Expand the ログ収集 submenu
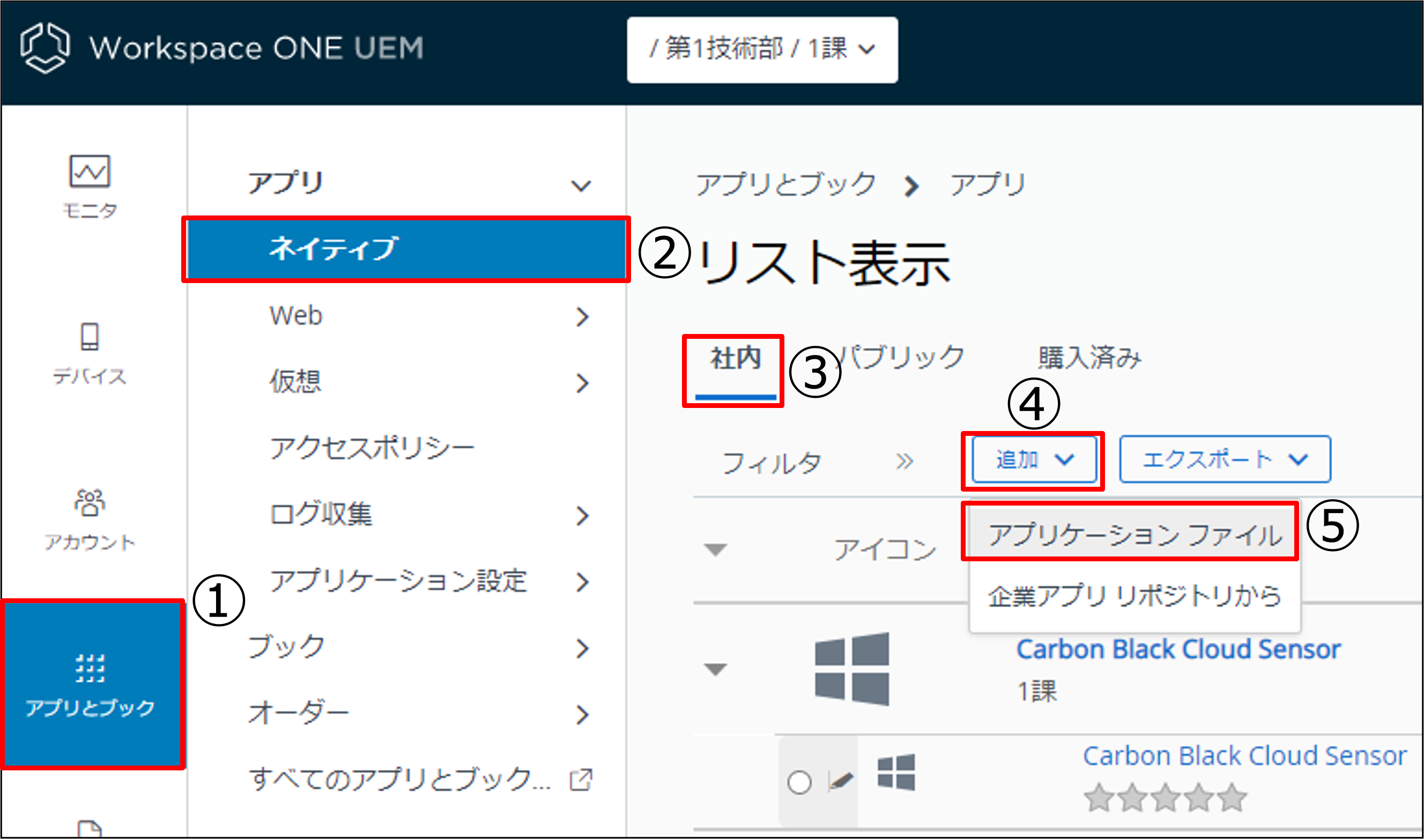 tap(582, 516)
